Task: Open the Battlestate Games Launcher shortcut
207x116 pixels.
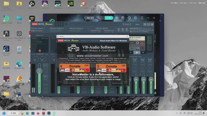Action: point(6,36)
